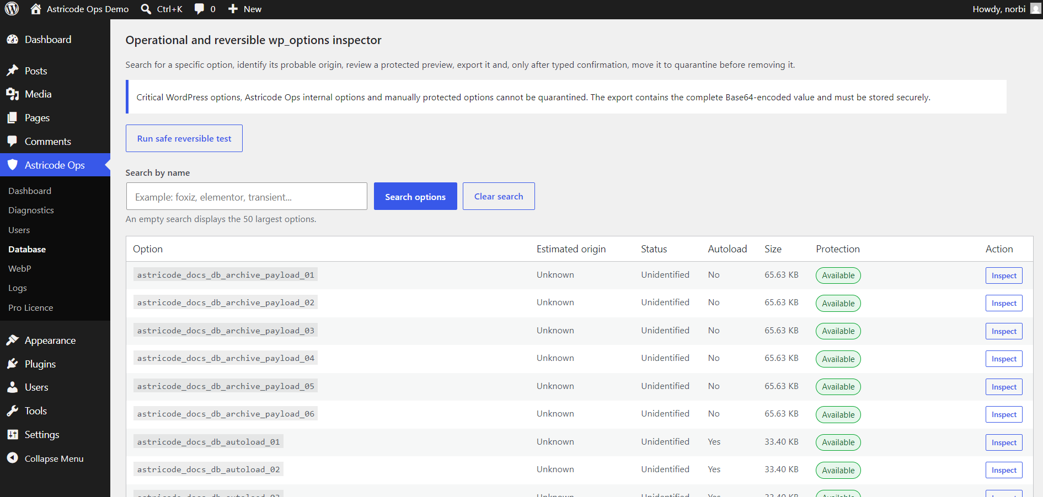Inspect astricode_docs_db_autoload_01 option
The image size is (1043, 497).
click(x=1004, y=442)
